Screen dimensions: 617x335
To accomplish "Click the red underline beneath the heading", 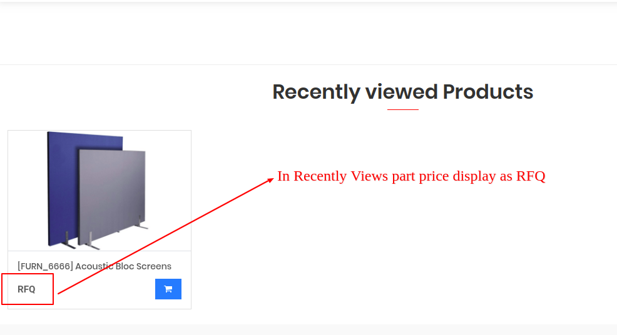I will click(x=402, y=110).
